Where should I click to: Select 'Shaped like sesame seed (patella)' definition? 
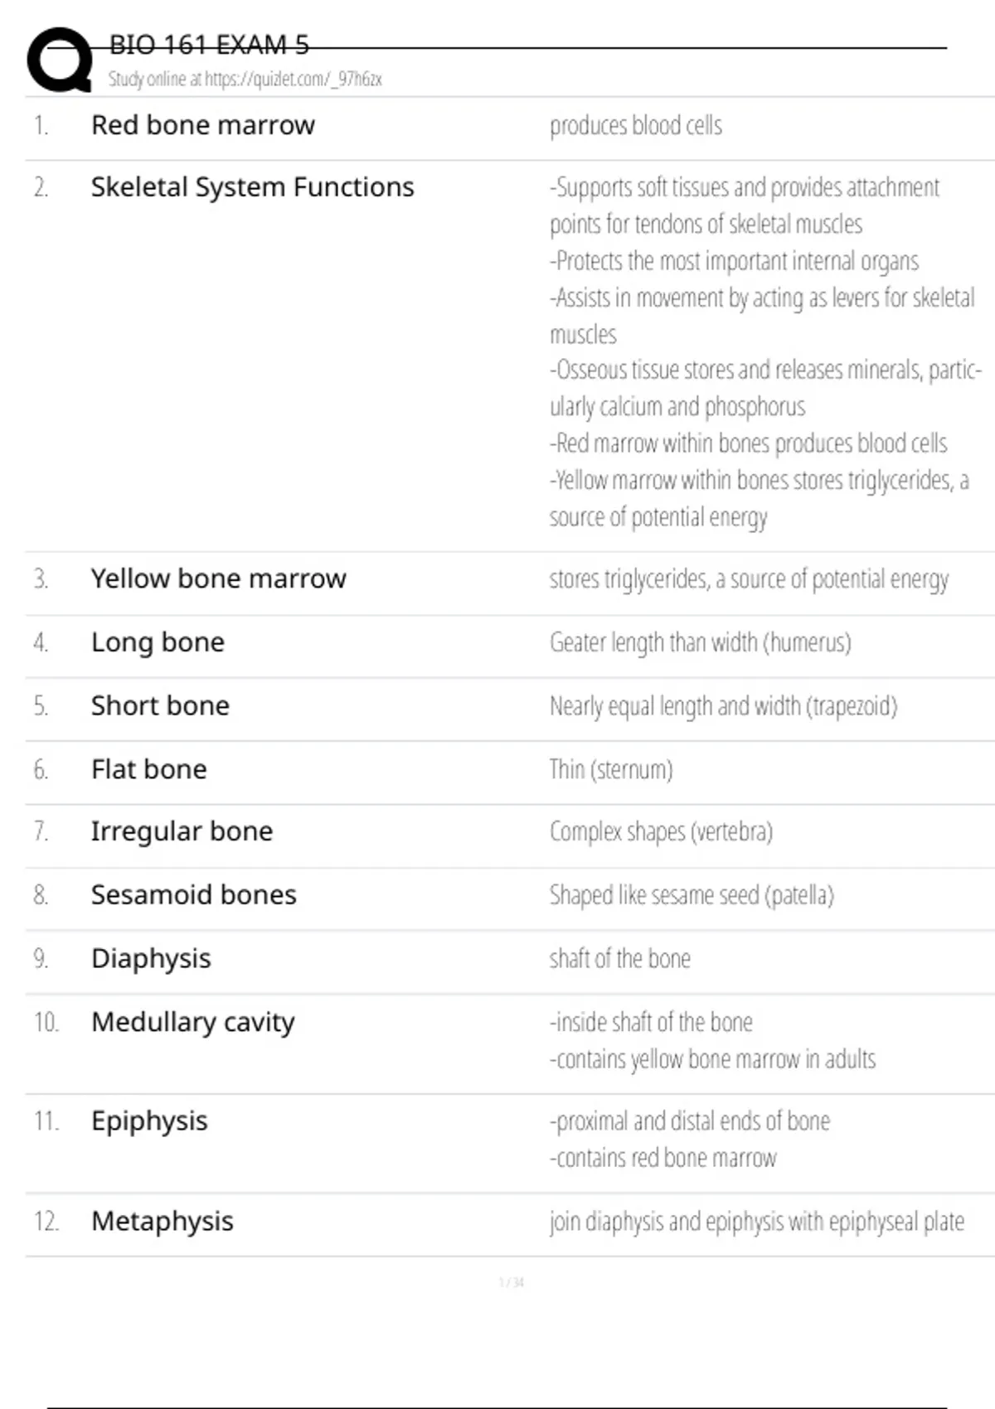click(x=691, y=895)
